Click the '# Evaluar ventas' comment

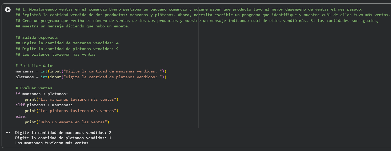pyautogui.click(x=34, y=88)
